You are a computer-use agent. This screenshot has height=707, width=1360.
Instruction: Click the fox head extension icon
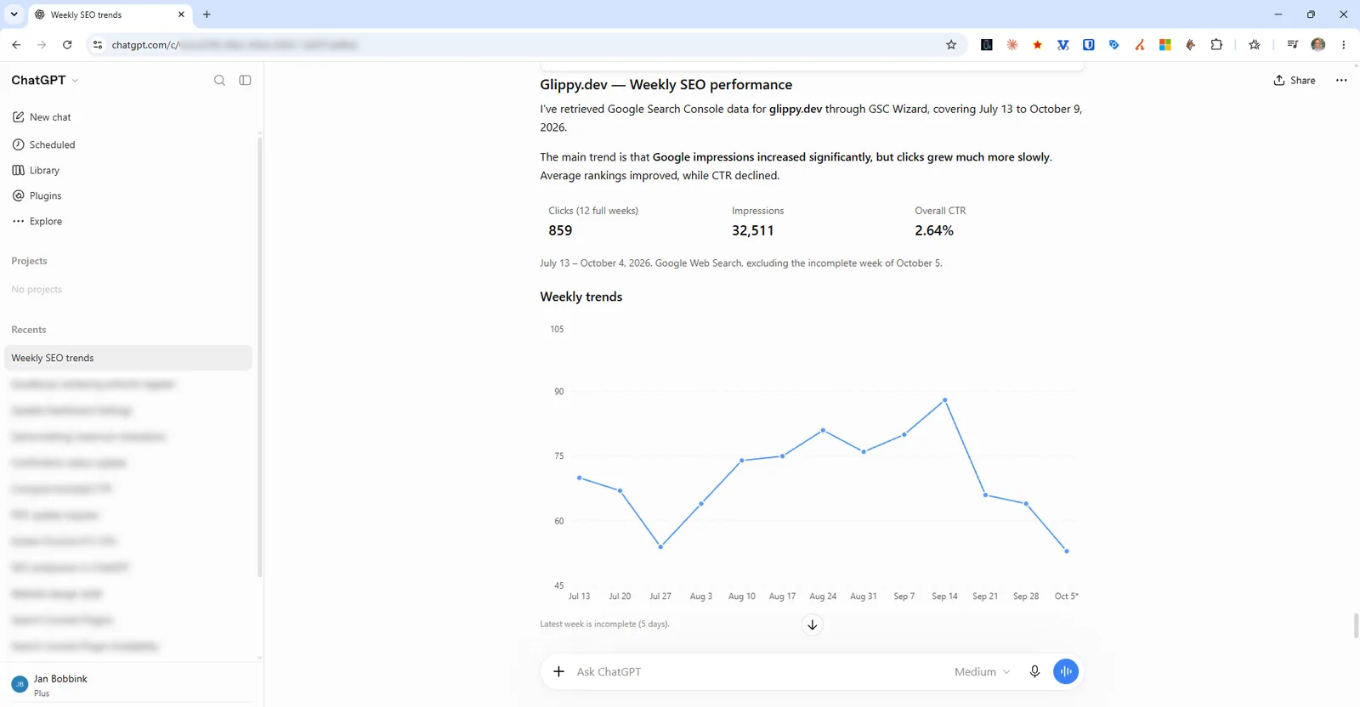tap(1191, 45)
